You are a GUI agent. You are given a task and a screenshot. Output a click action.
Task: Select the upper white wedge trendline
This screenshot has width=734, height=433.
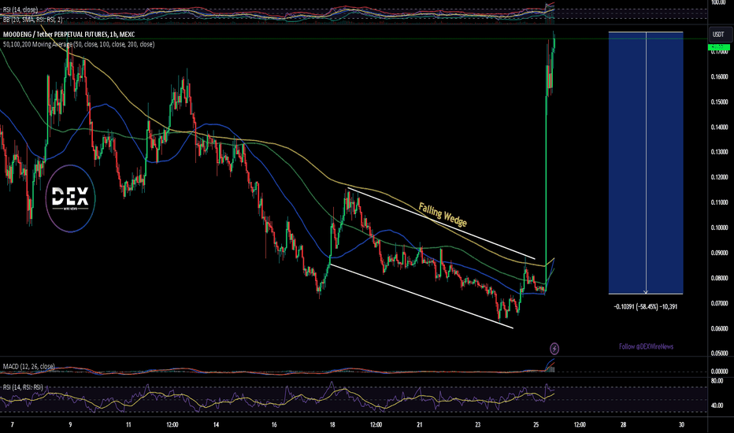pyautogui.click(x=442, y=224)
